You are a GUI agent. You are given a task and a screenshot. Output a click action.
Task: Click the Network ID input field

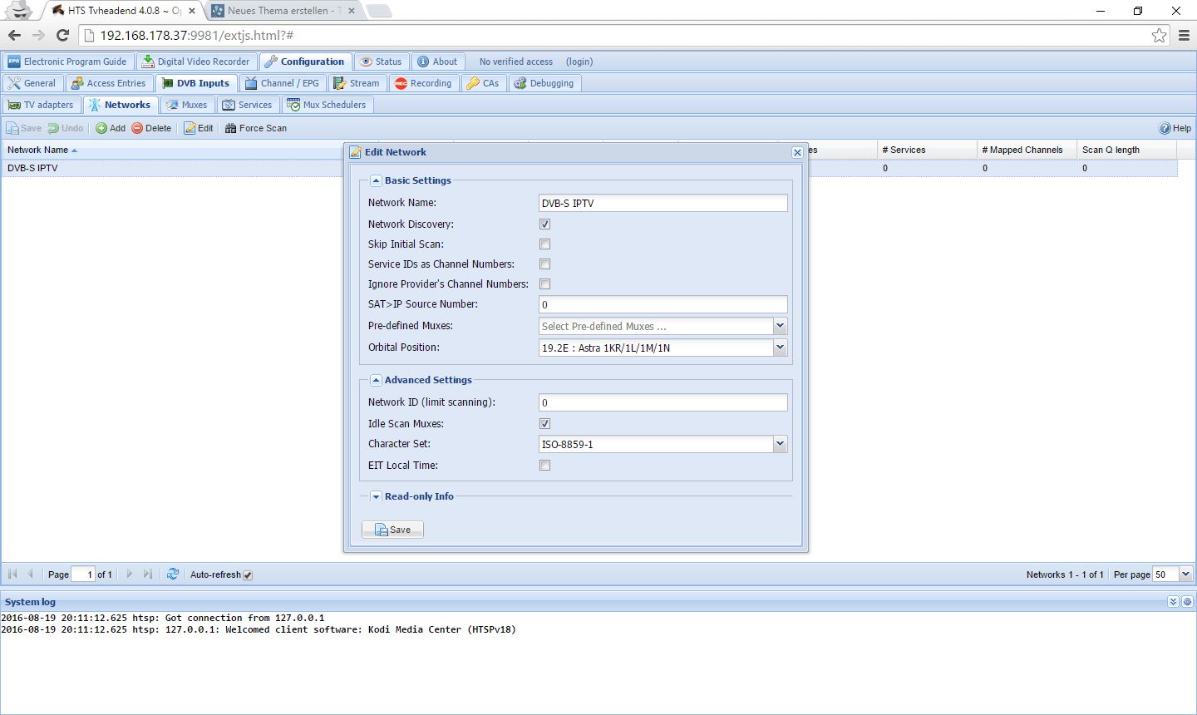click(x=663, y=402)
